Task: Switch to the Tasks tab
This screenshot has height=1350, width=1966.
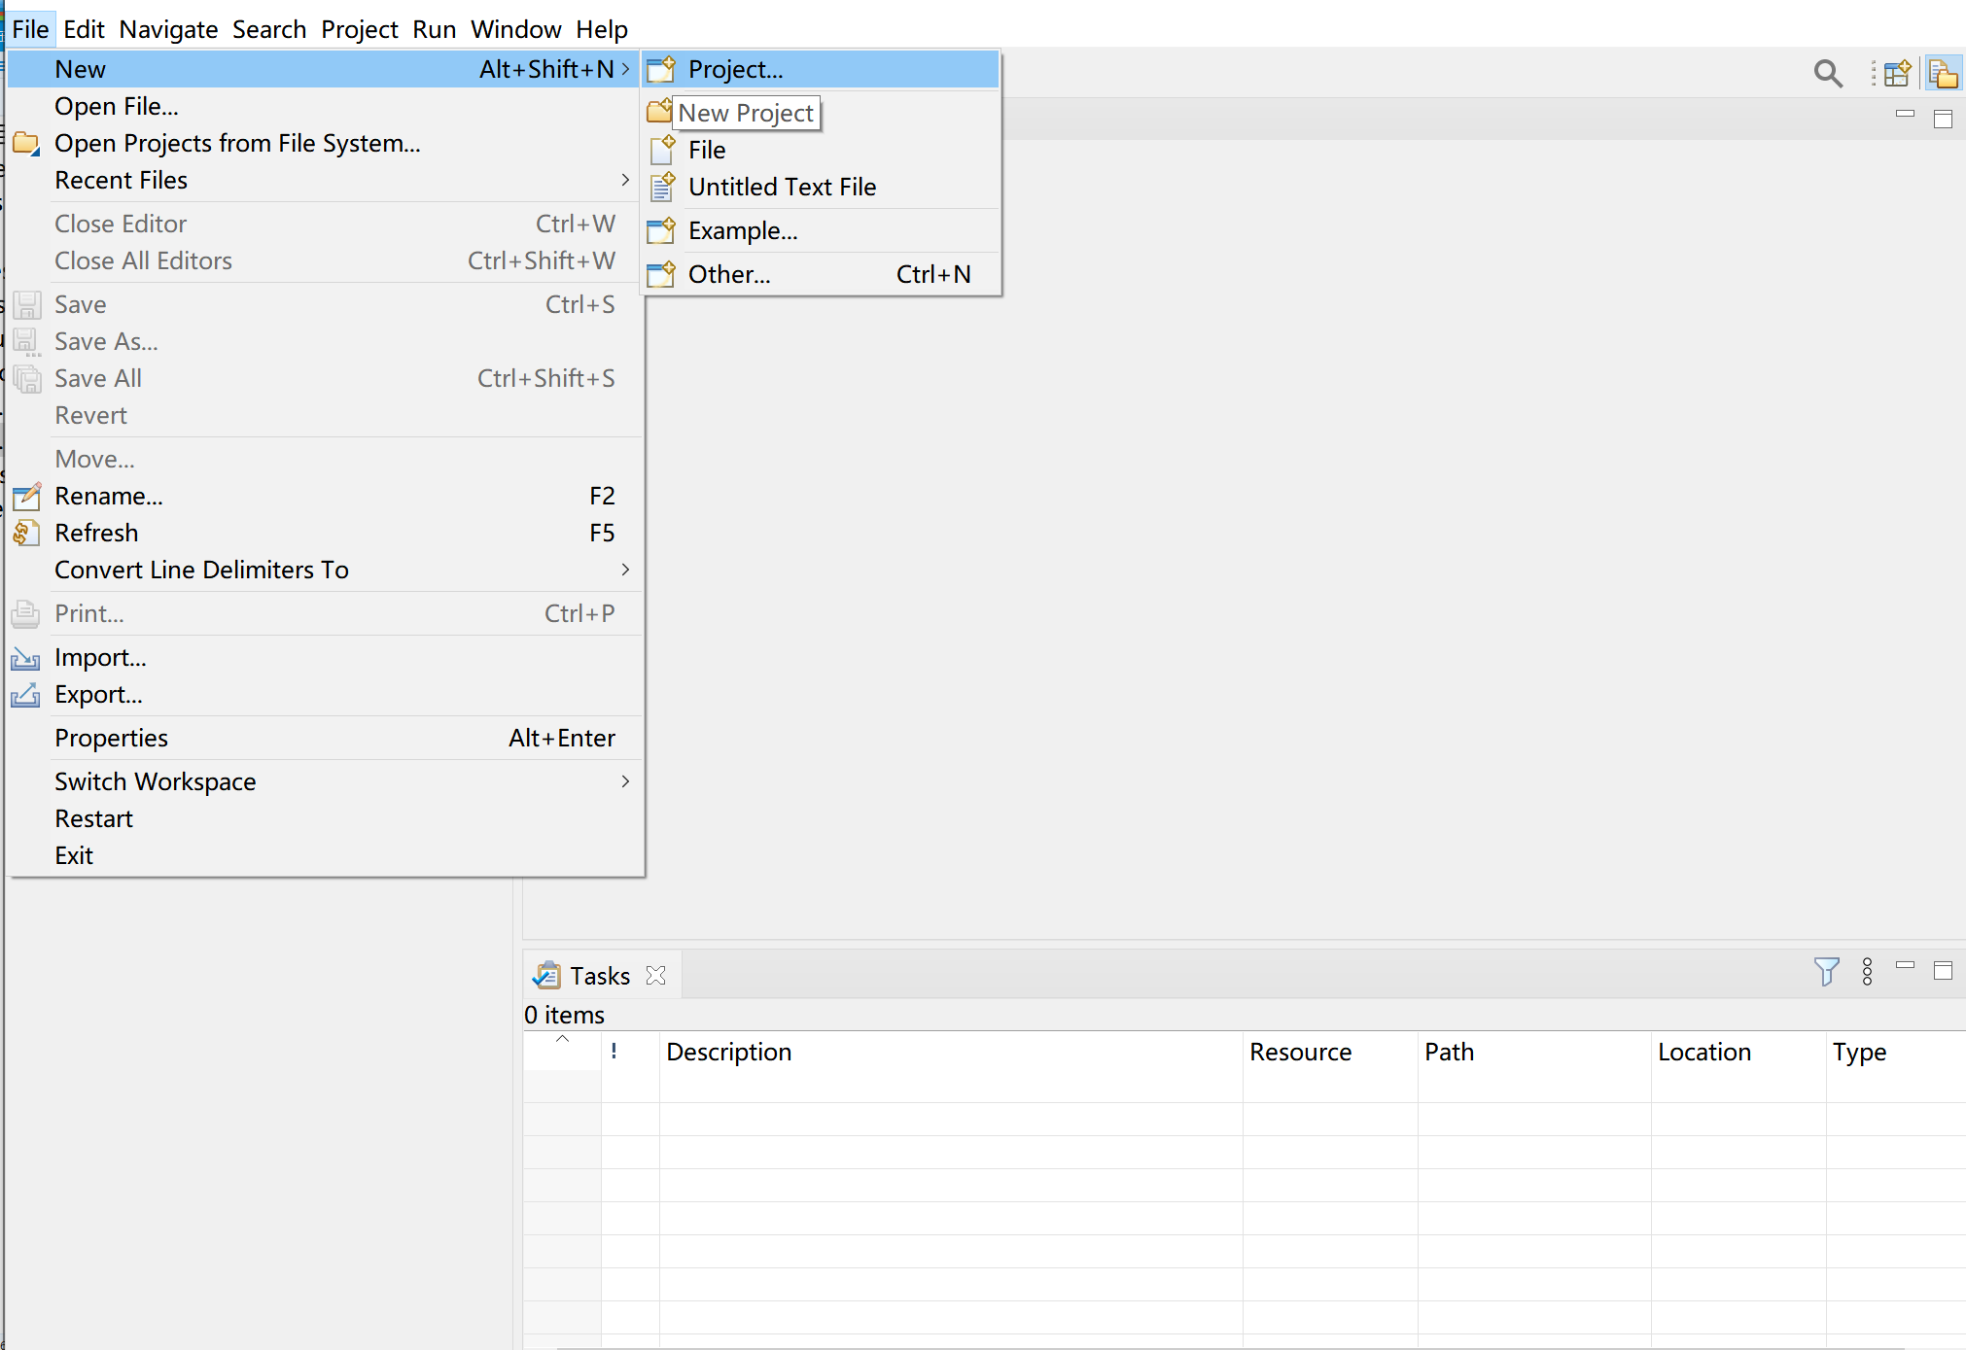Action: click(x=600, y=975)
